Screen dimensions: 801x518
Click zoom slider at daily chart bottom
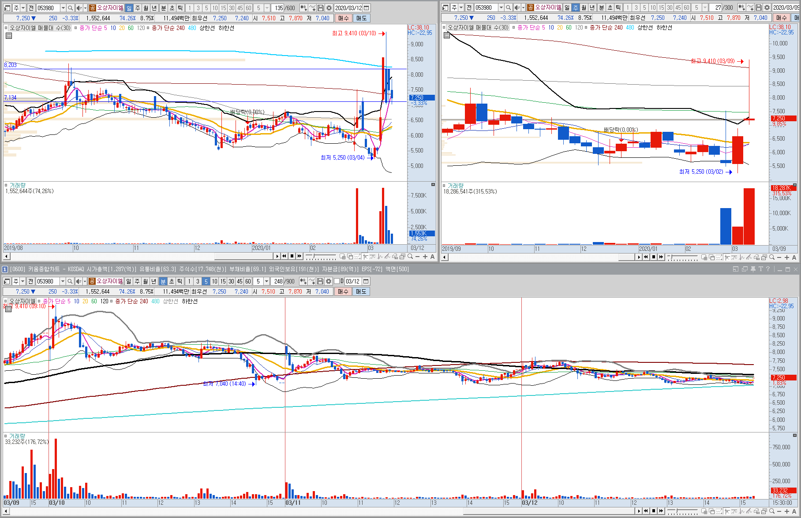tap(321, 256)
